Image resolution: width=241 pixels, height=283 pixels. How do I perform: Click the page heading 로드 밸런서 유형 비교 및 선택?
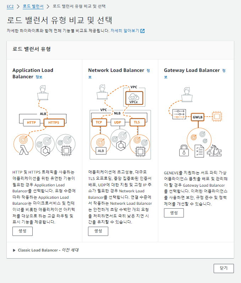tap(60, 20)
